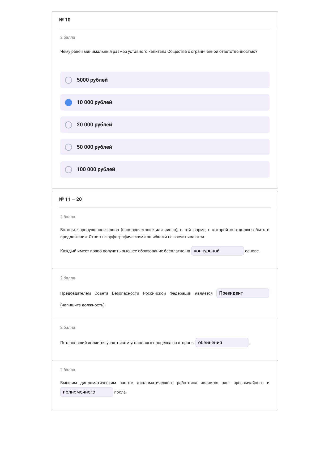Image resolution: width=329 pixels, height=466 pixels.
Task: Click the "№ 10" question header
Action: point(65,20)
